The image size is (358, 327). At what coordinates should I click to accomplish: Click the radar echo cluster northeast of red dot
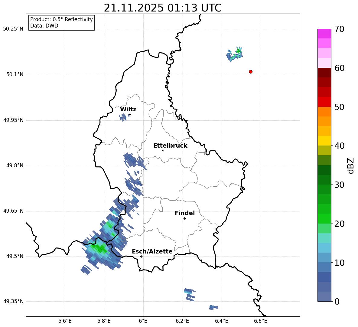(235, 54)
